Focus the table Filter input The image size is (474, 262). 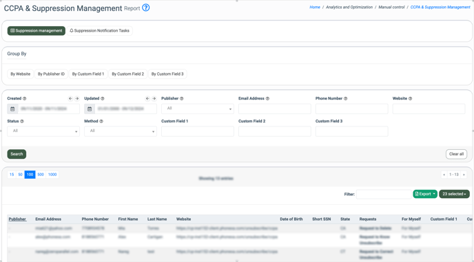pyautogui.click(x=384, y=194)
